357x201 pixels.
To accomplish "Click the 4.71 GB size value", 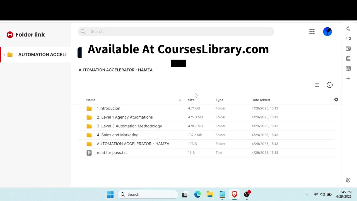I will [x=194, y=108].
